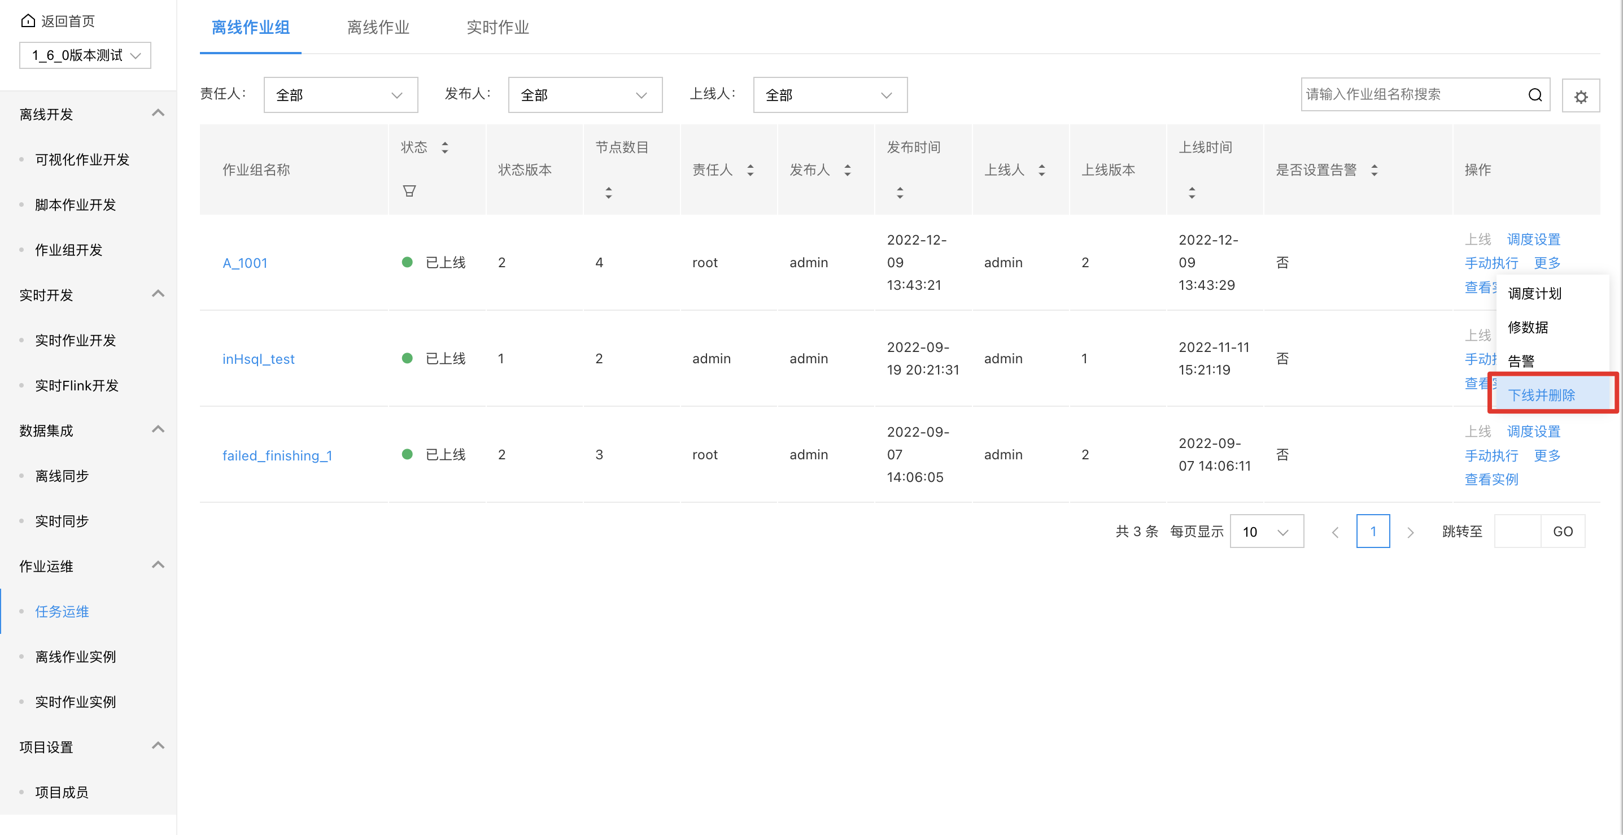Open the page size 10 dropdown
This screenshot has height=835, width=1623.
[1267, 532]
